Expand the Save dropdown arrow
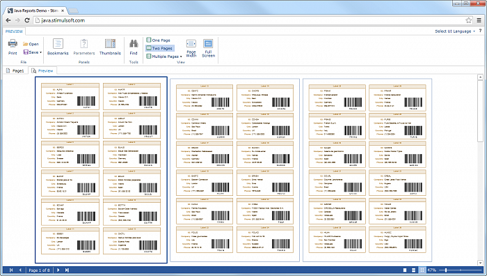 point(40,52)
